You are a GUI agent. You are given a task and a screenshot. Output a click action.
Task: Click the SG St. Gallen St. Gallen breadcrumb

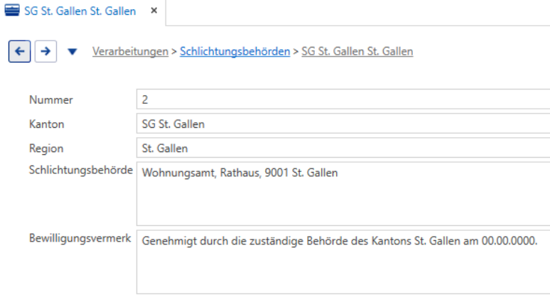tap(357, 52)
